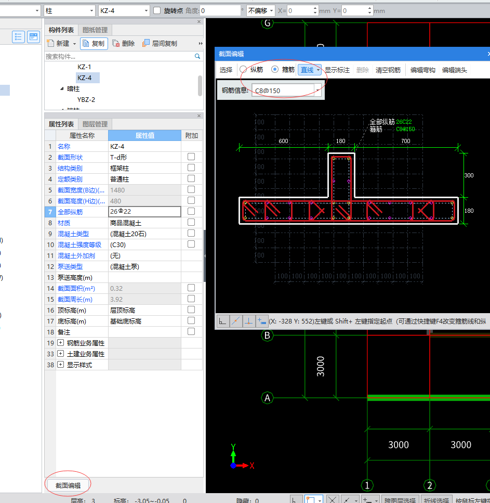Click the 混凝土强度等级 value (C30)
The image size is (490, 503).
point(144,244)
